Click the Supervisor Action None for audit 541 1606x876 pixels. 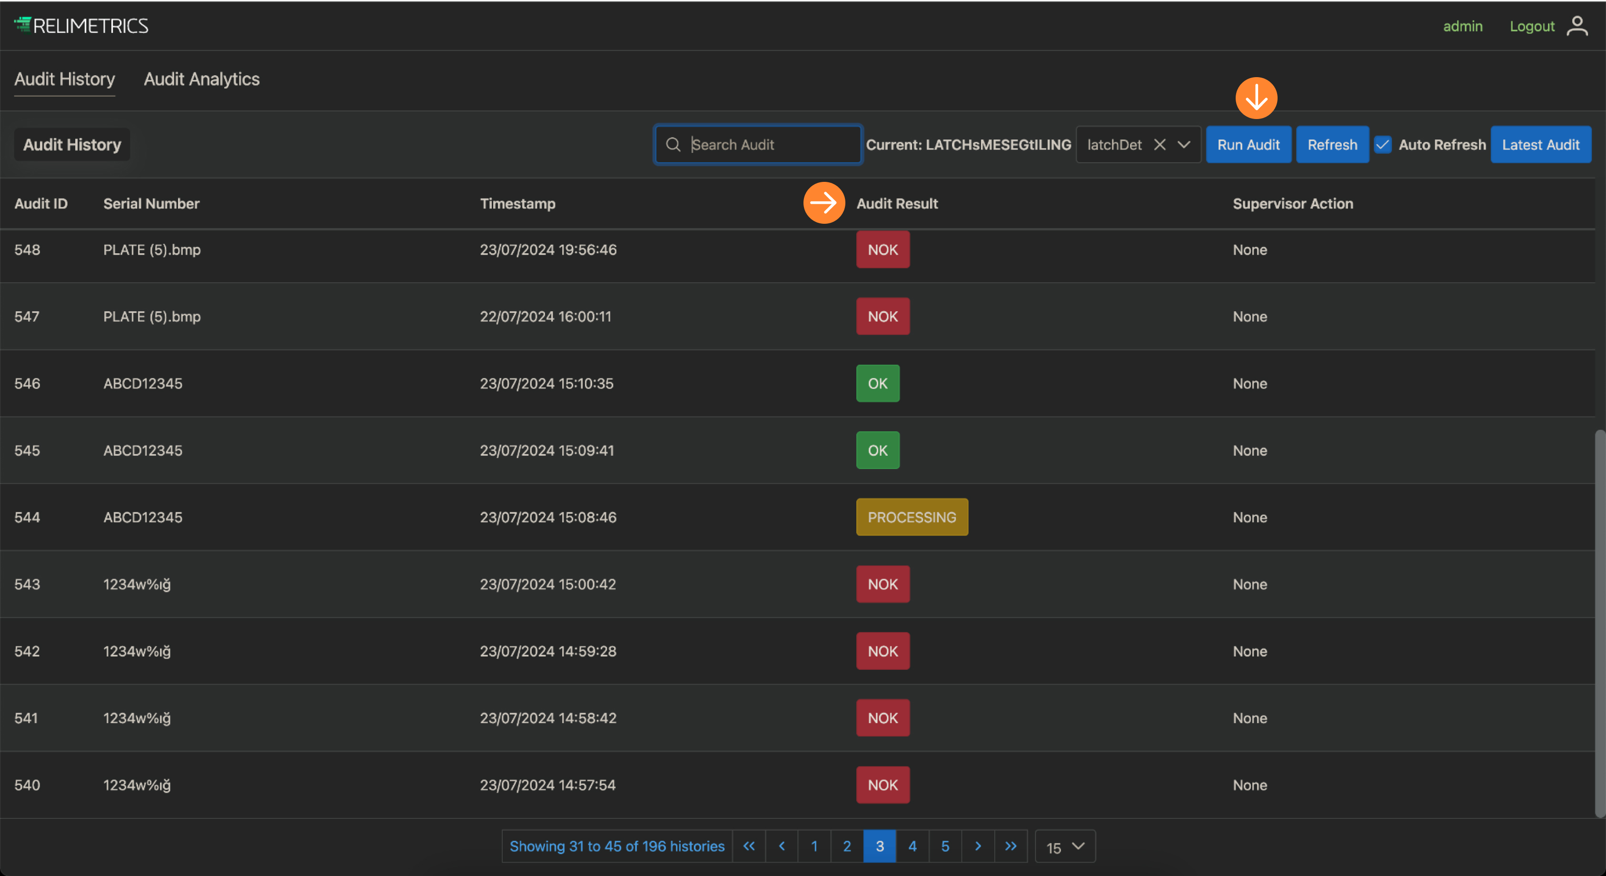point(1250,717)
